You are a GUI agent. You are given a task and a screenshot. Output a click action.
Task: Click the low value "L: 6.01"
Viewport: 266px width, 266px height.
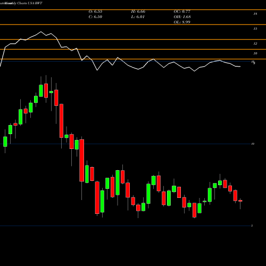pos(138,17)
